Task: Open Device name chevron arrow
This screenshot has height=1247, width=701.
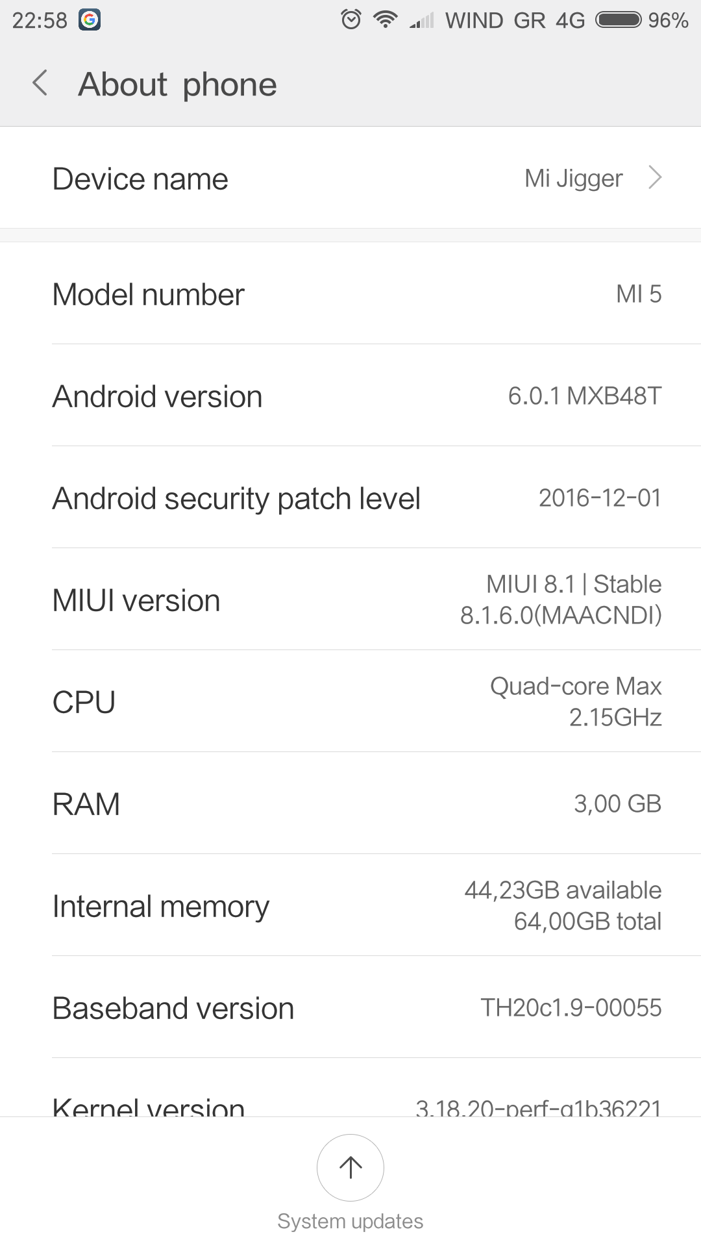Action: [655, 177]
